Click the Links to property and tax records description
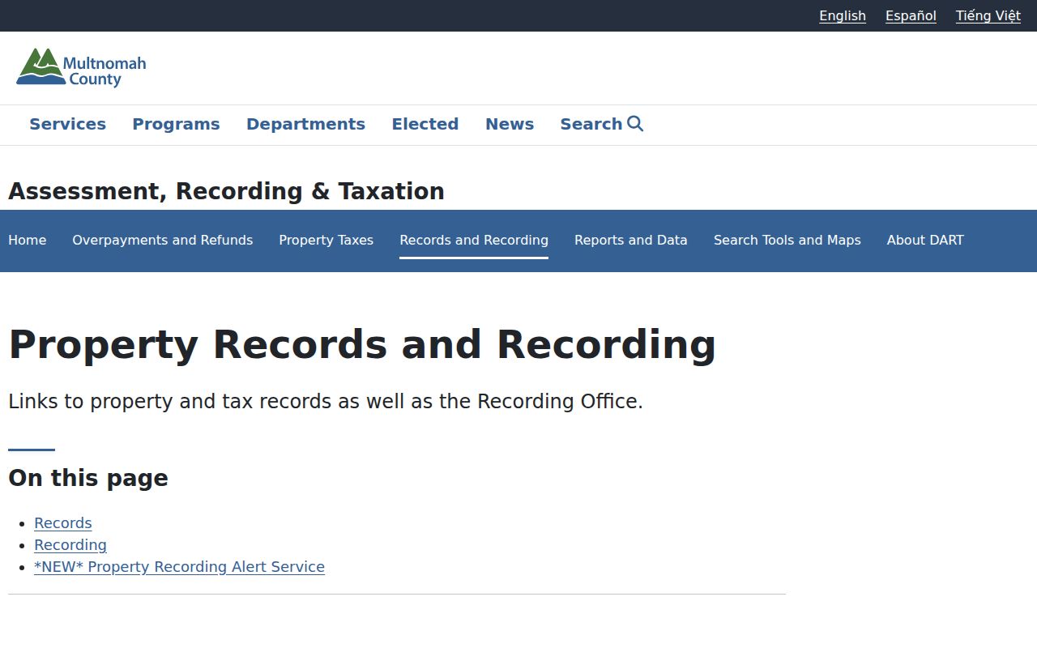 pyautogui.click(x=326, y=402)
